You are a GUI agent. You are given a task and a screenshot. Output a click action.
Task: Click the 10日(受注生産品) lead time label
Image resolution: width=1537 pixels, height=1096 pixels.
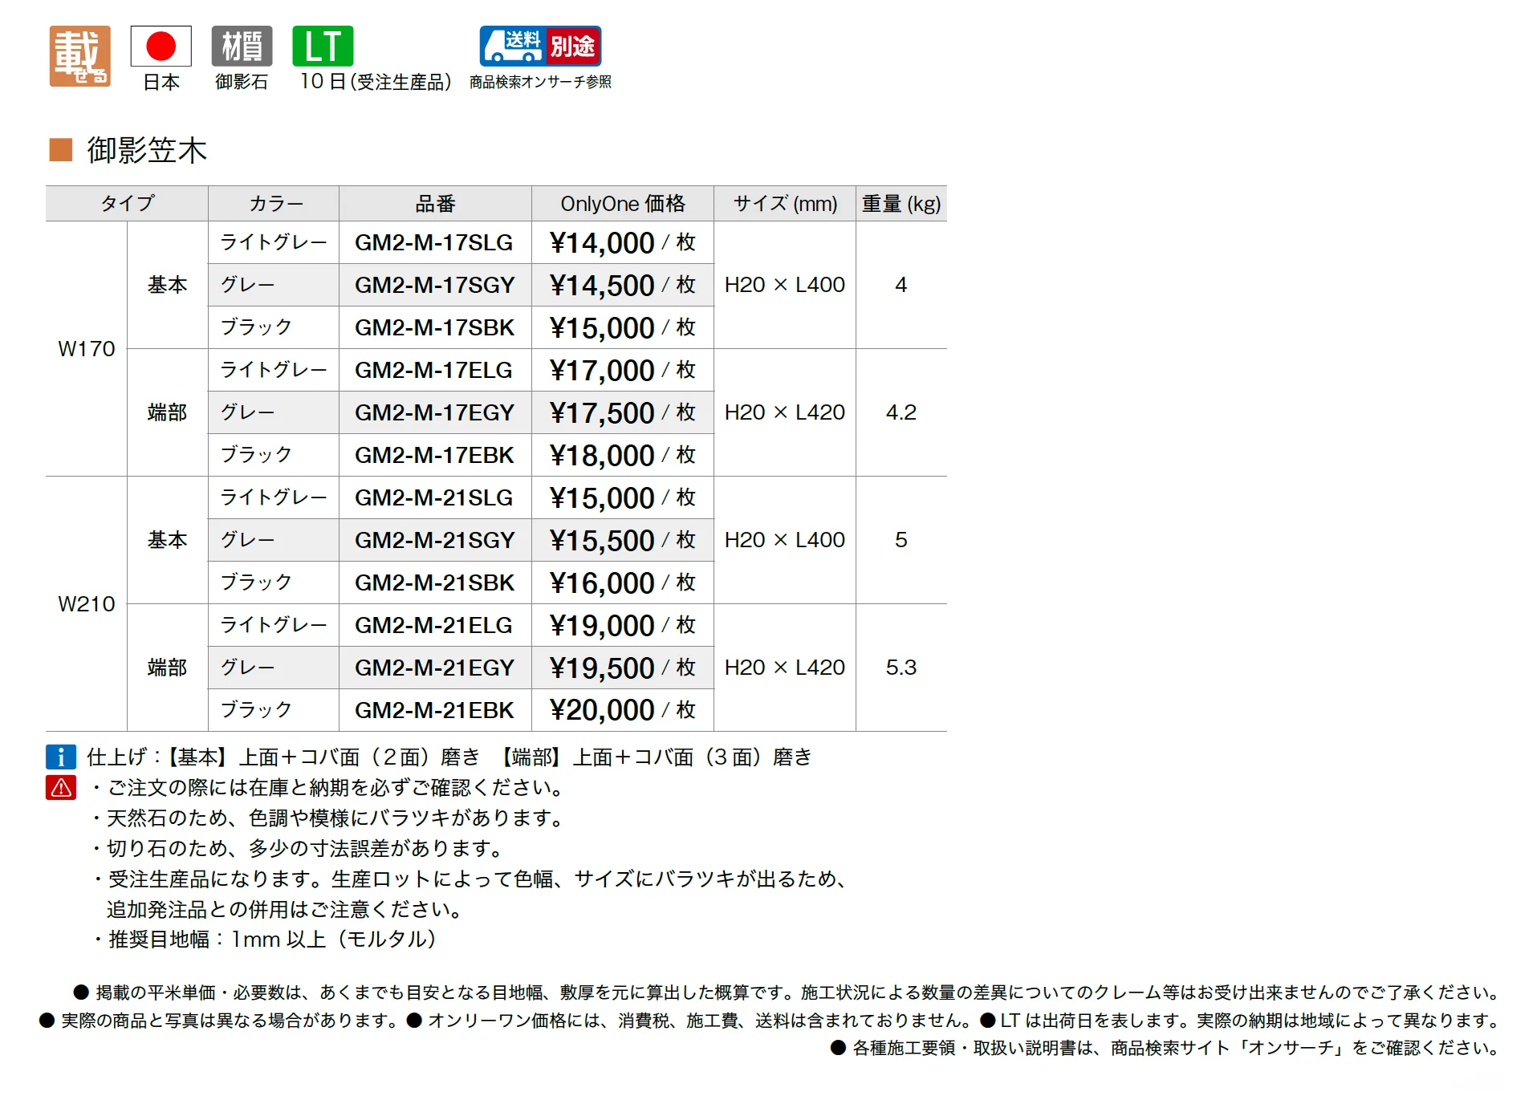point(376,82)
